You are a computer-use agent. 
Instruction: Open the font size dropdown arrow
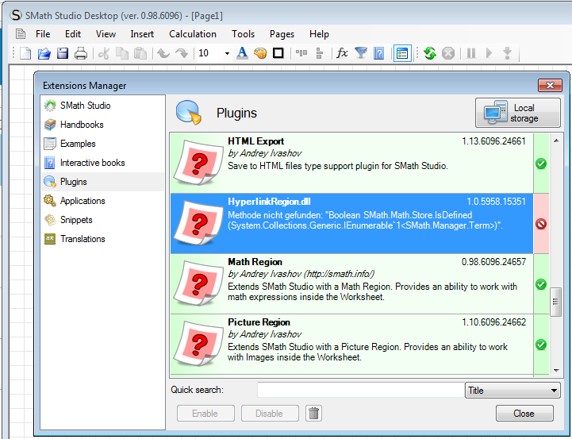[227, 53]
